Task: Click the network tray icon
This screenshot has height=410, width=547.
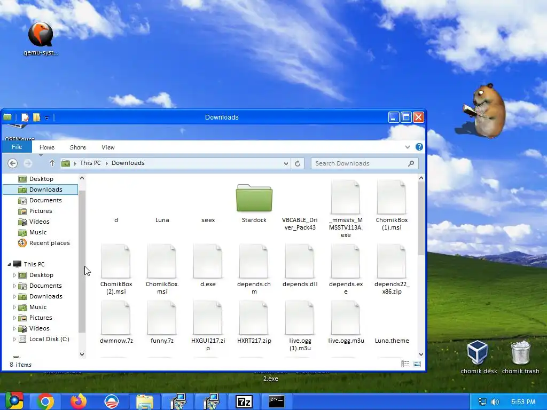Action: (482, 402)
